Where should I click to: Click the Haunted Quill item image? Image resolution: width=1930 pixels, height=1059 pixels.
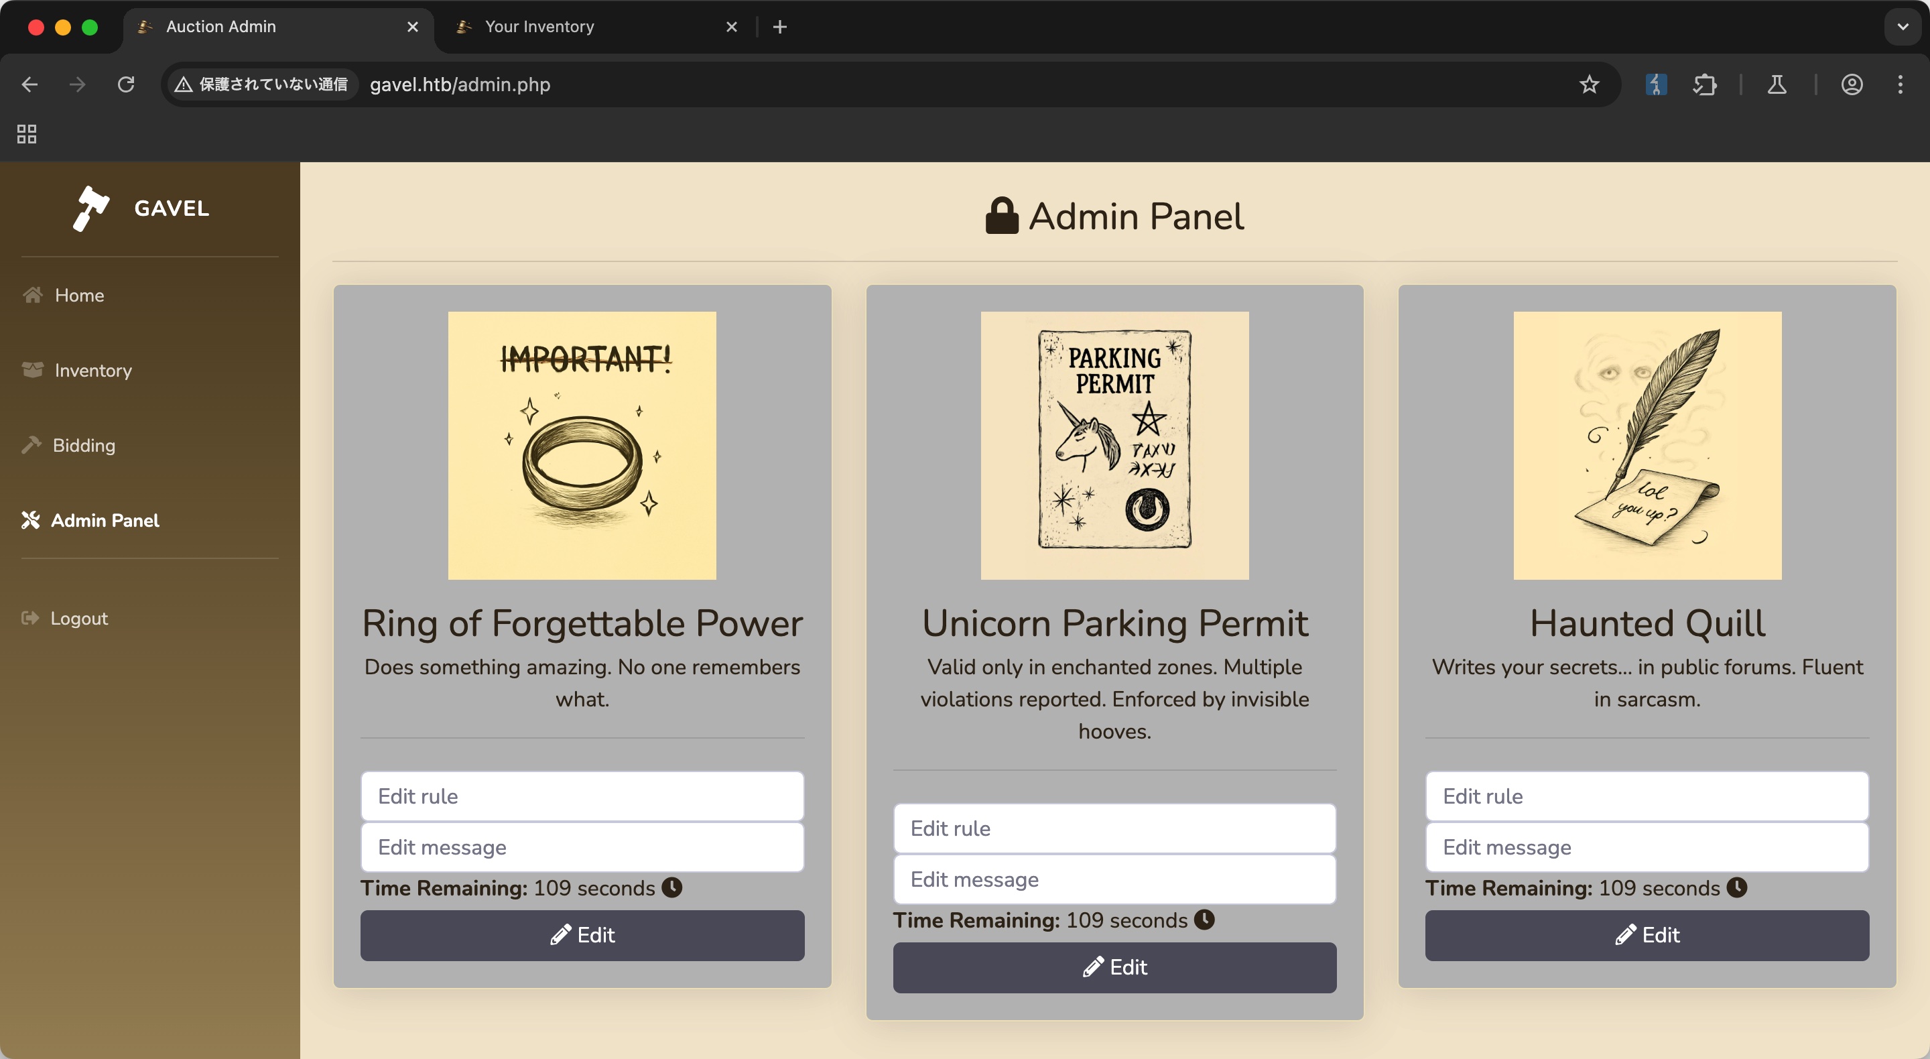coord(1647,445)
